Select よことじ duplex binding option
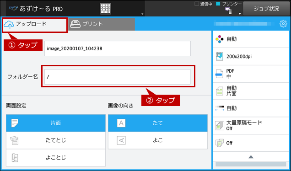This screenshot has width=291, height=171. coord(56,158)
